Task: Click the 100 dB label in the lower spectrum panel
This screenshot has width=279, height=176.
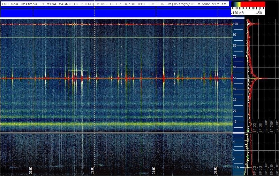Action: click(260, 170)
